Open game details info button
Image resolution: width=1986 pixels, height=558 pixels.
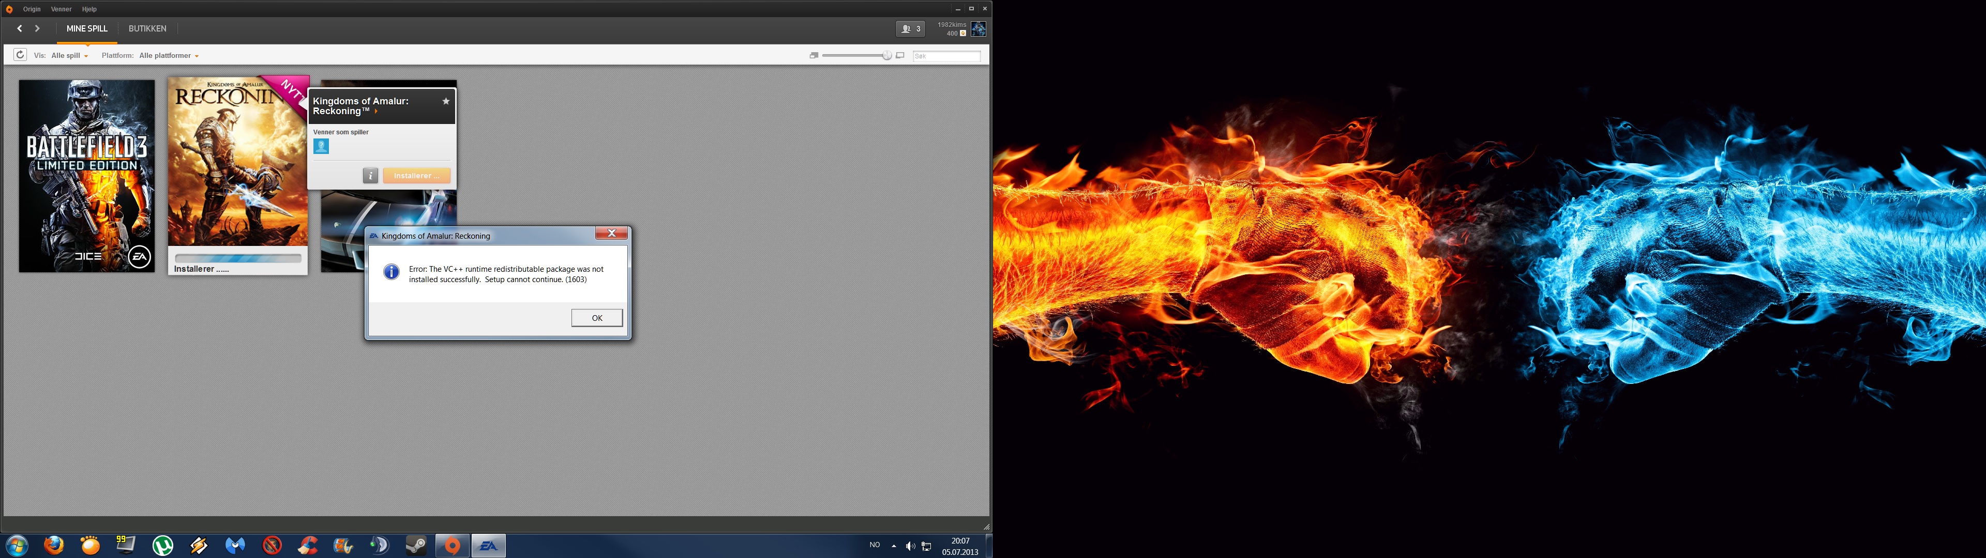point(370,176)
